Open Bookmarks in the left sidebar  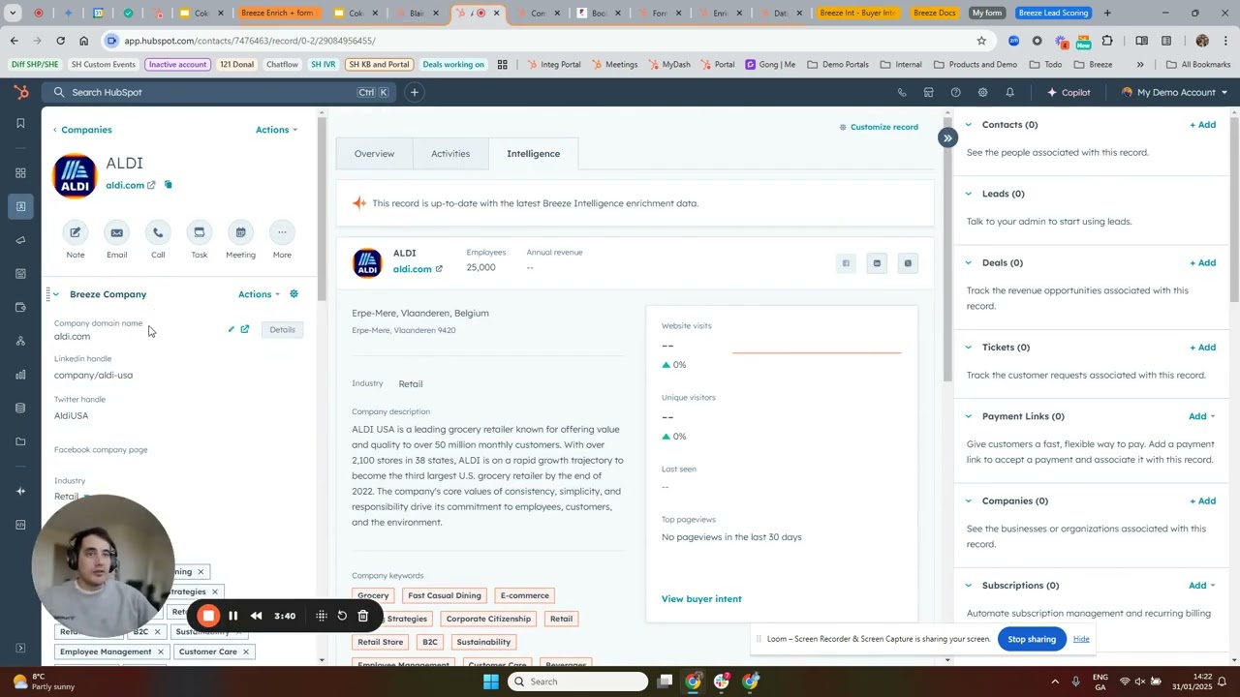(x=20, y=123)
